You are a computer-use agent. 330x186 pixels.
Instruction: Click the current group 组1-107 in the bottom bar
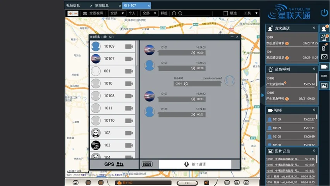[143, 183]
